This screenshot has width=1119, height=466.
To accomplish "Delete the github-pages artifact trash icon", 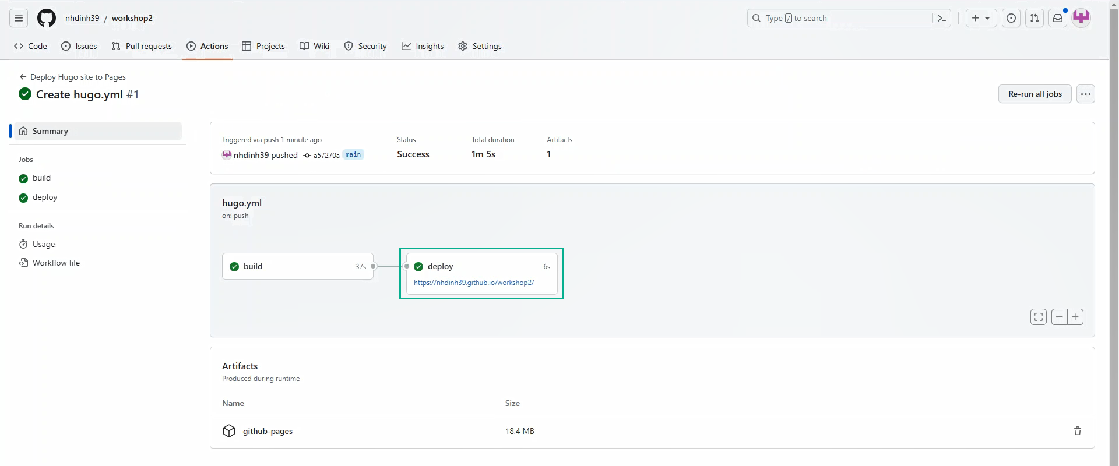I will 1077,431.
